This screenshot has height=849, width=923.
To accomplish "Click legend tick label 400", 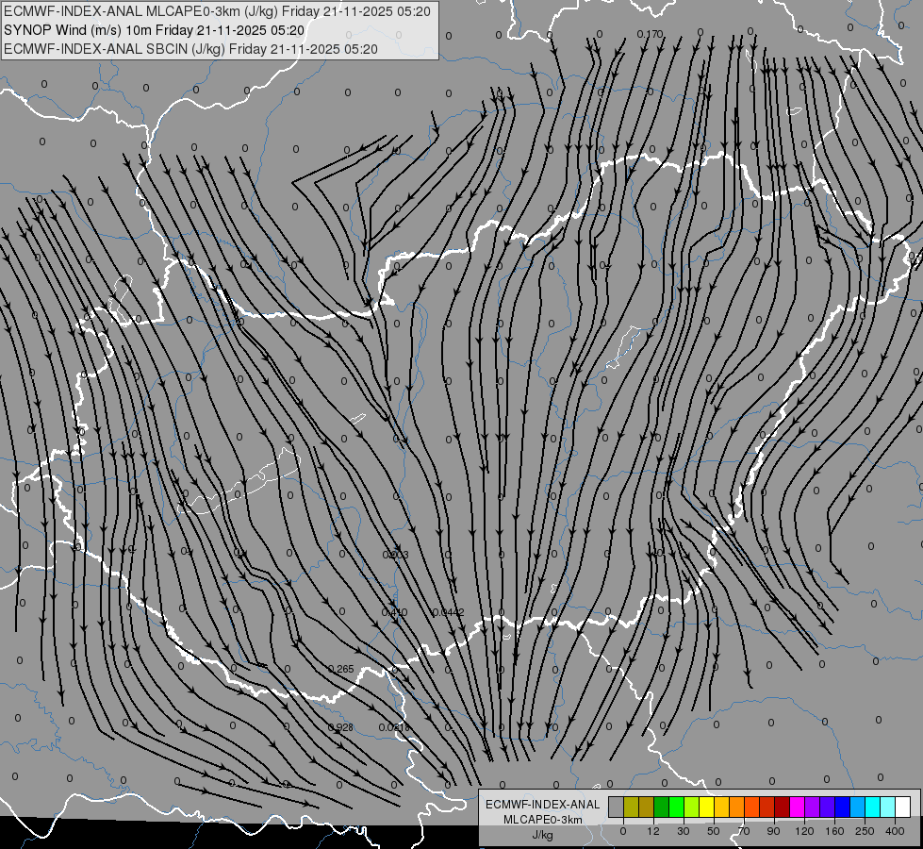I will click(895, 831).
